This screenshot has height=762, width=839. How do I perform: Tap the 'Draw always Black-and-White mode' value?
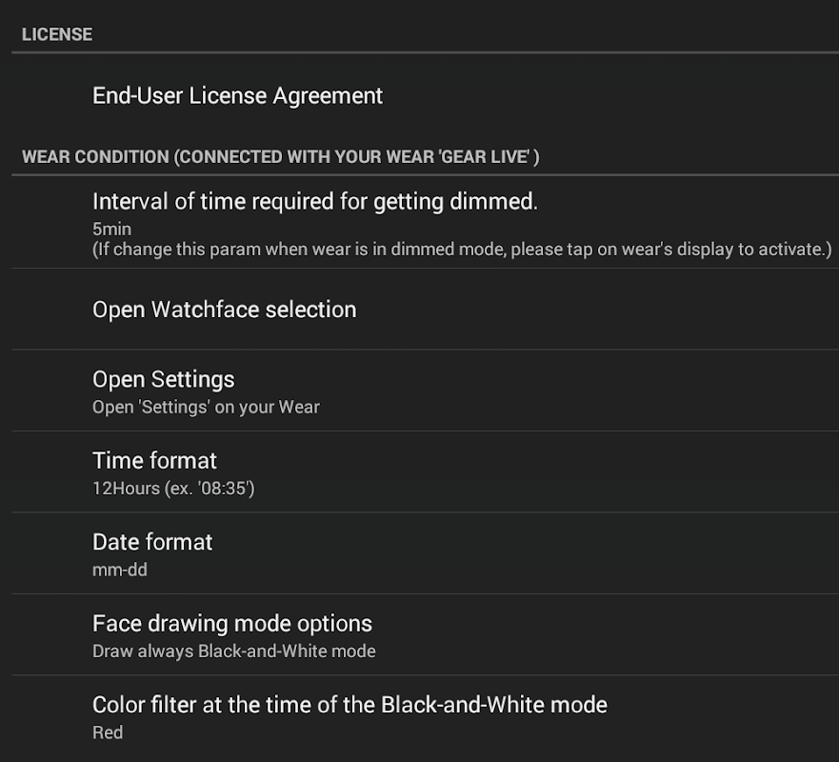point(233,652)
